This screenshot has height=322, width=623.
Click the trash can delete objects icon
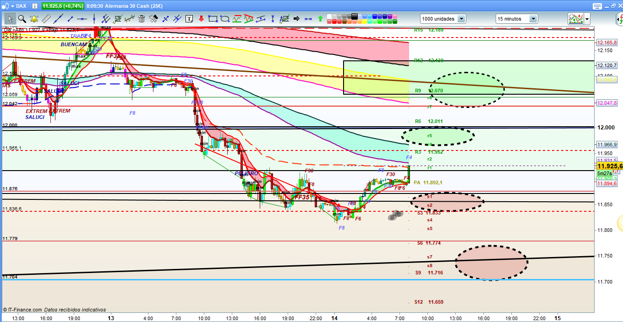(142, 19)
